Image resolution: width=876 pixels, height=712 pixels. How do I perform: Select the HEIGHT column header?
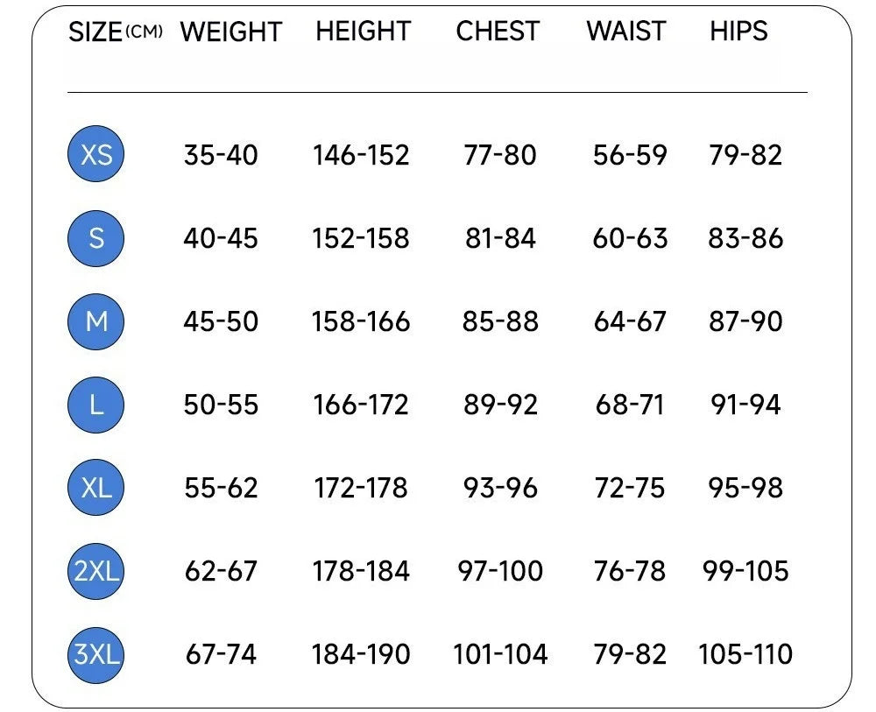click(x=363, y=32)
